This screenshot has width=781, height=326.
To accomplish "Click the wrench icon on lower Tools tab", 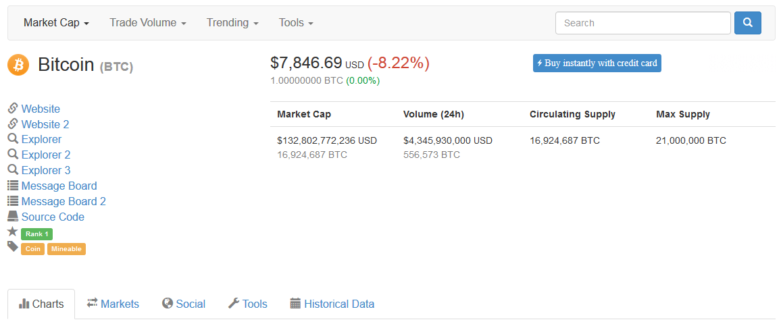I will point(234,303).
